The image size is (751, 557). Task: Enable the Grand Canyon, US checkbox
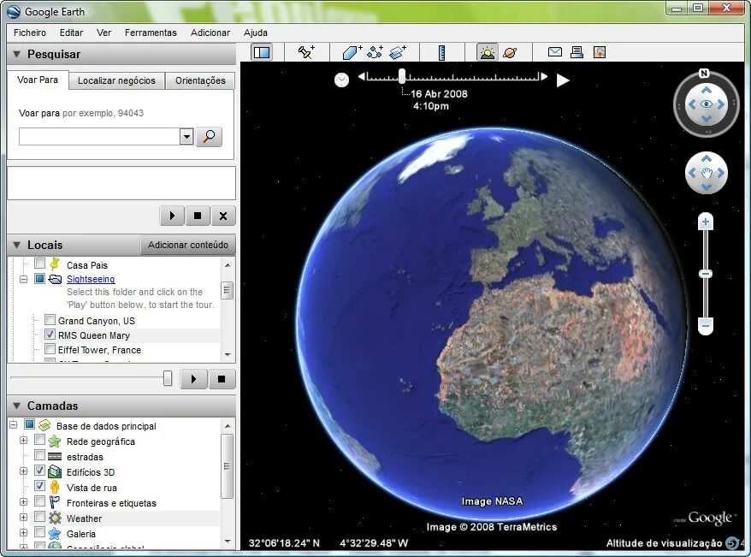[x=49, y=321]
